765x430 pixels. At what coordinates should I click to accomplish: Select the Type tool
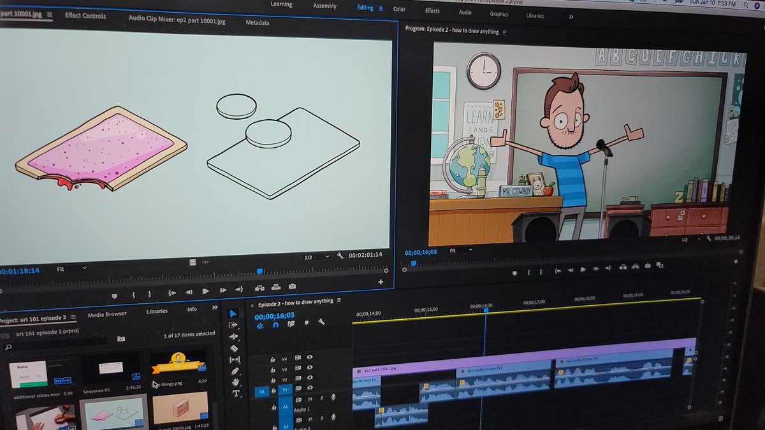(236, 393)
